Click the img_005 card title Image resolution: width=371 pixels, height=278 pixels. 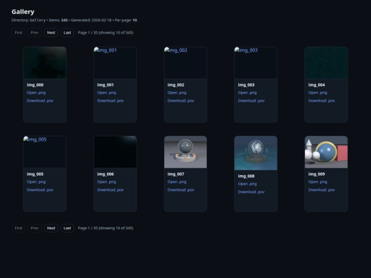[35, 174]
